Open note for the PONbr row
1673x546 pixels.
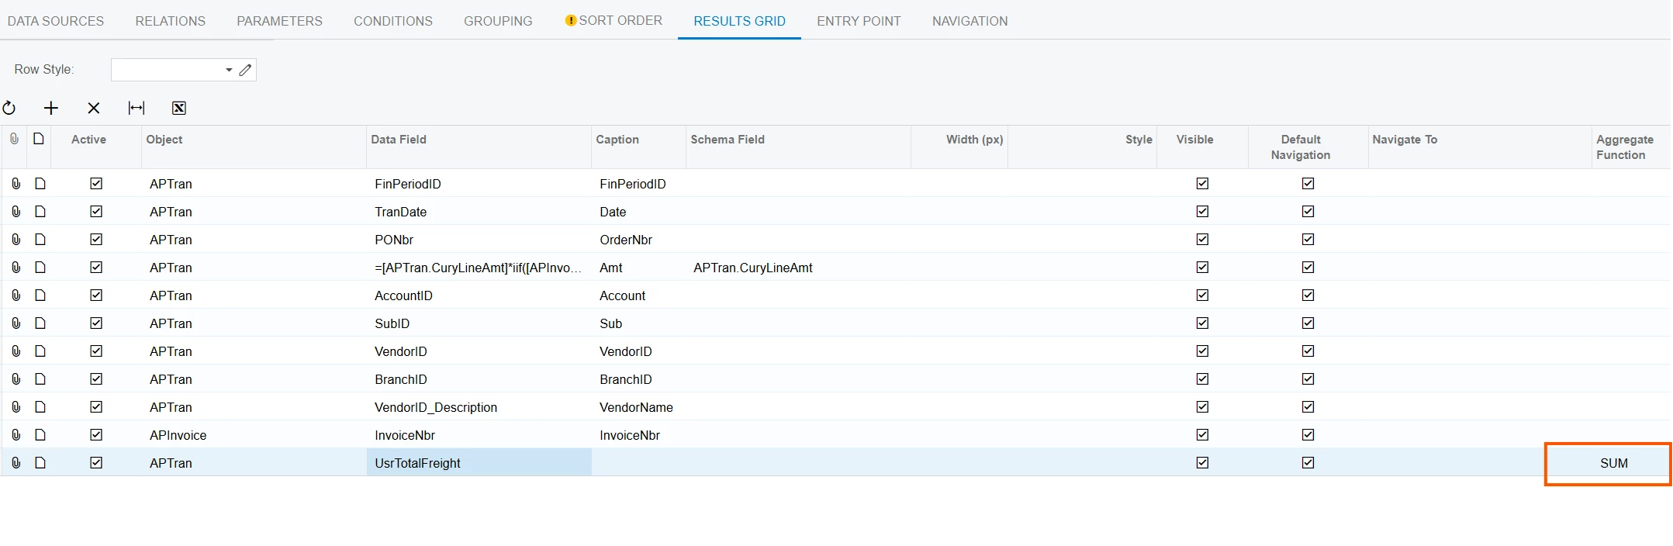[x=40, y=240]
